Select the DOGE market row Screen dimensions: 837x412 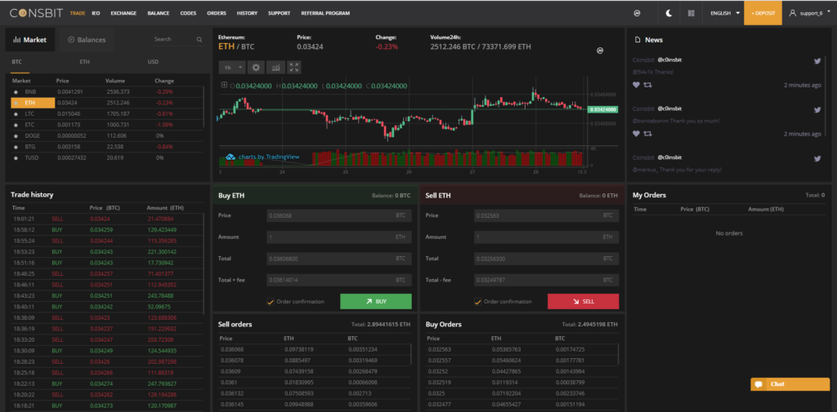coord(107,136)
